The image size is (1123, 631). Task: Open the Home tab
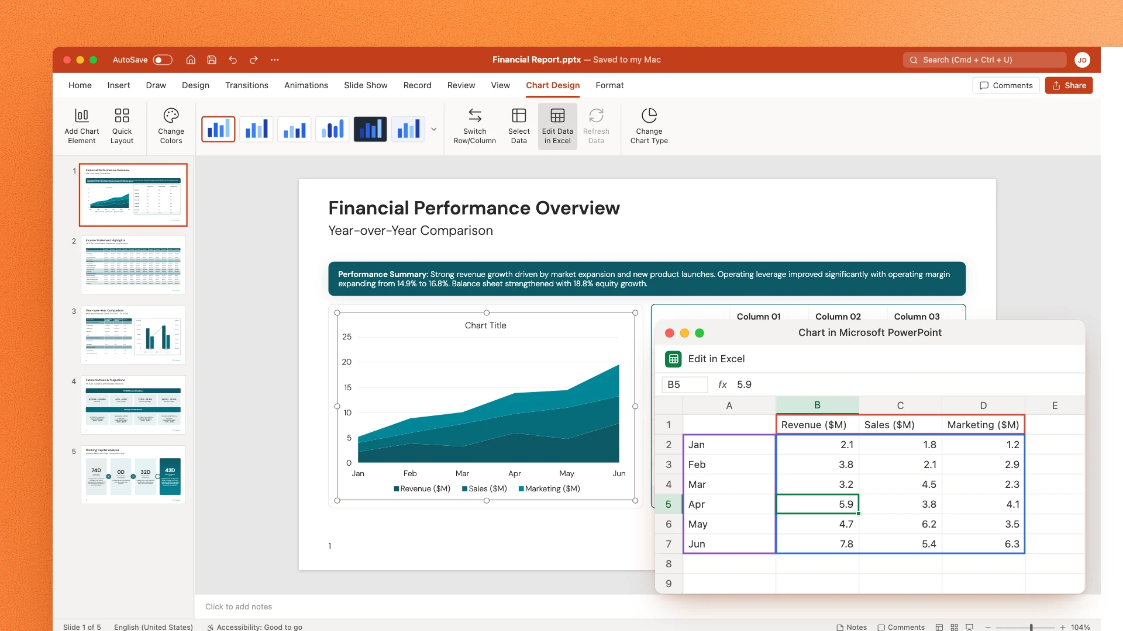(80, 85)
